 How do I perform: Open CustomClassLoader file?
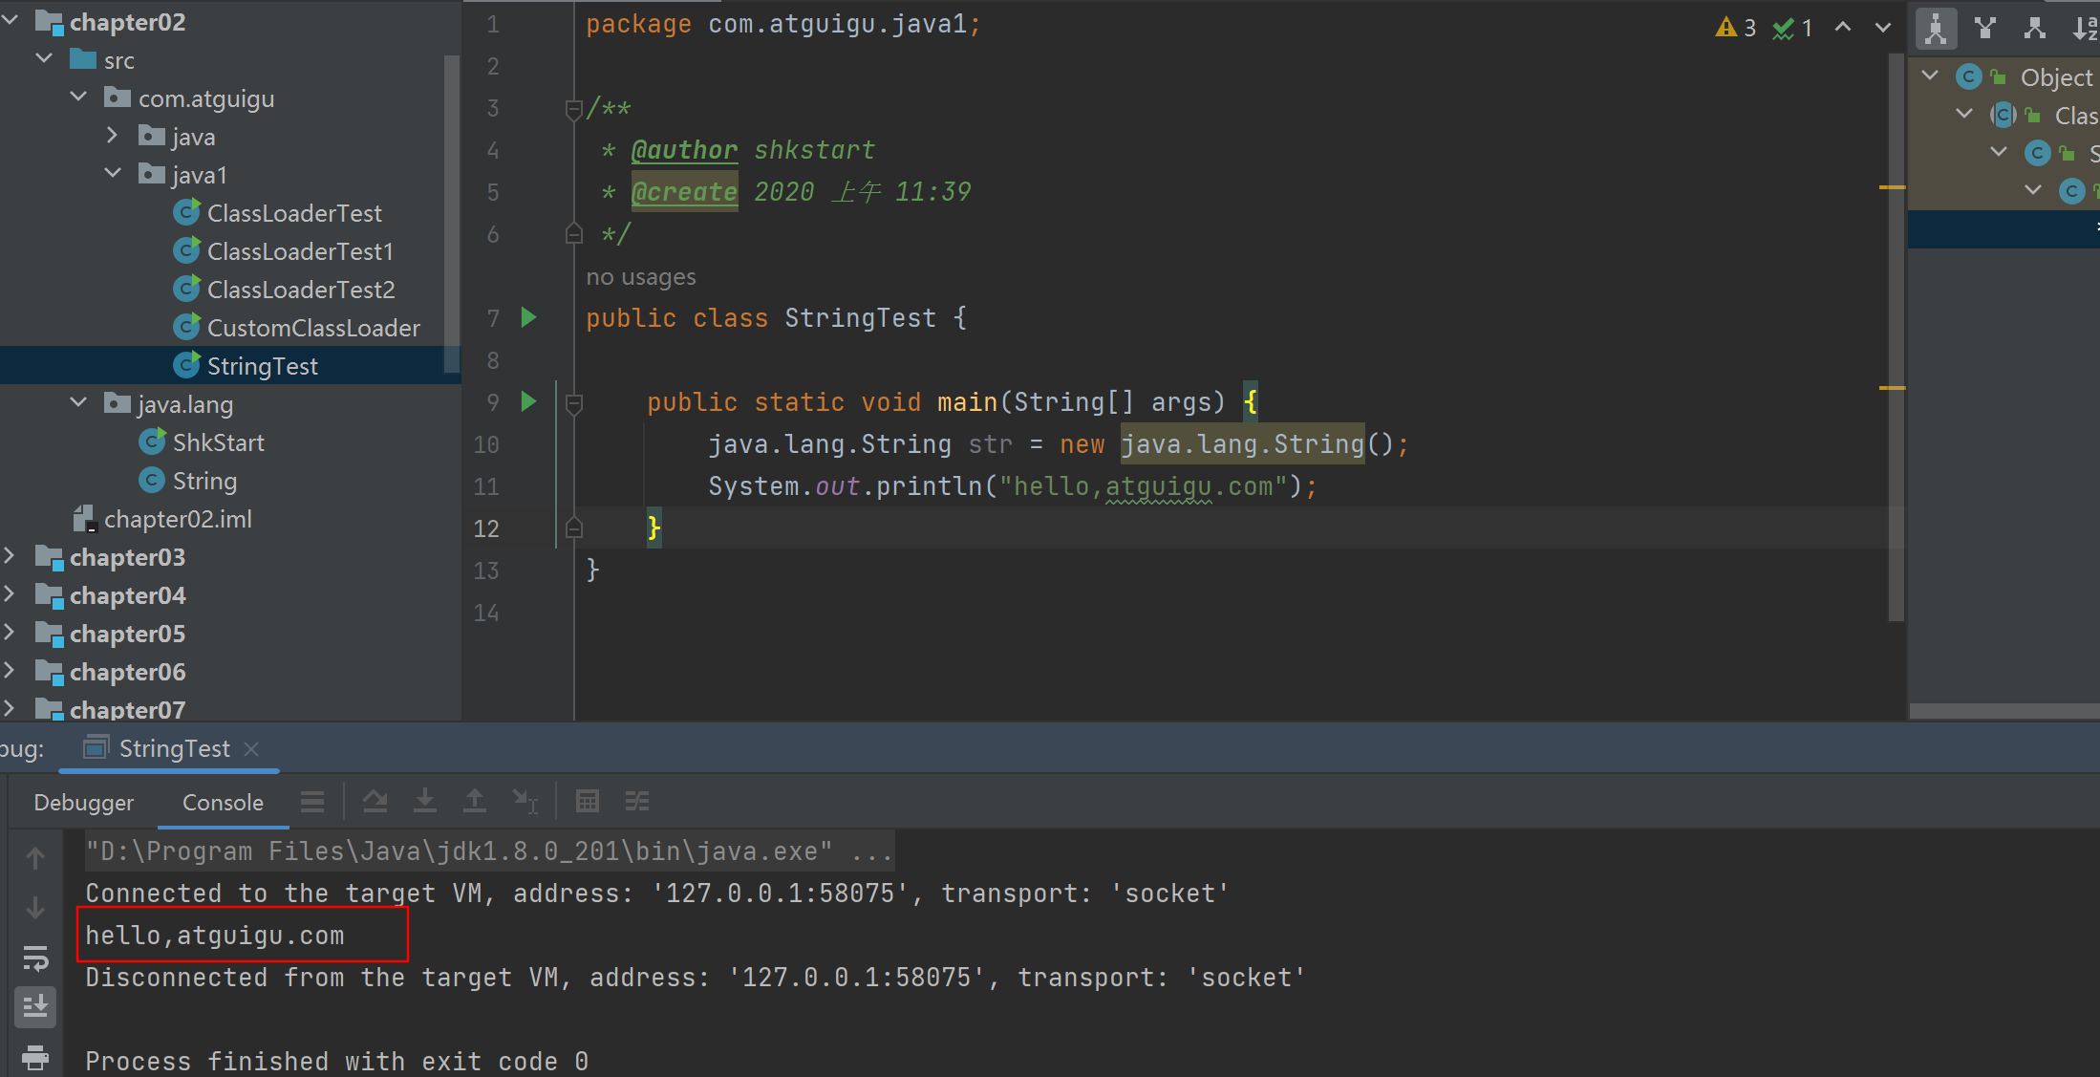click(313, 328)
